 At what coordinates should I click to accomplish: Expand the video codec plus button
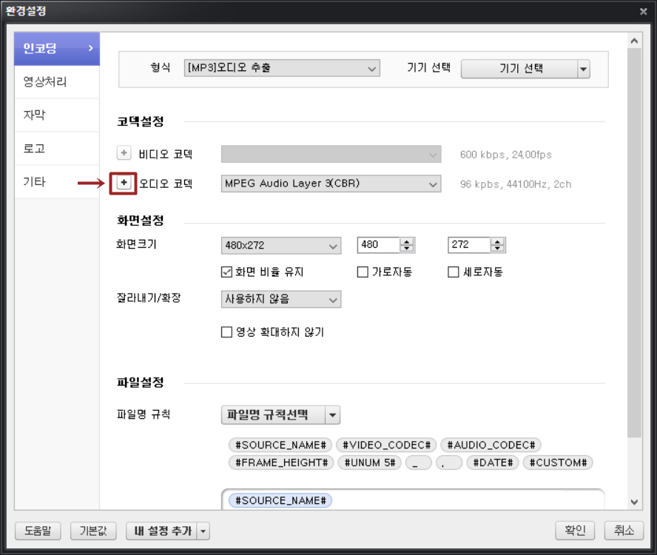124,153
